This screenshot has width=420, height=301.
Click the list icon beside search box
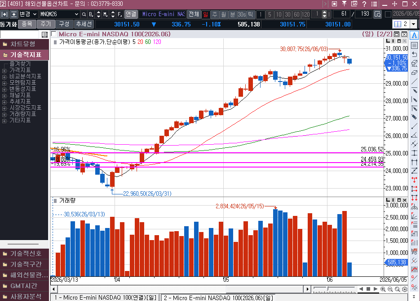[44, 34]
